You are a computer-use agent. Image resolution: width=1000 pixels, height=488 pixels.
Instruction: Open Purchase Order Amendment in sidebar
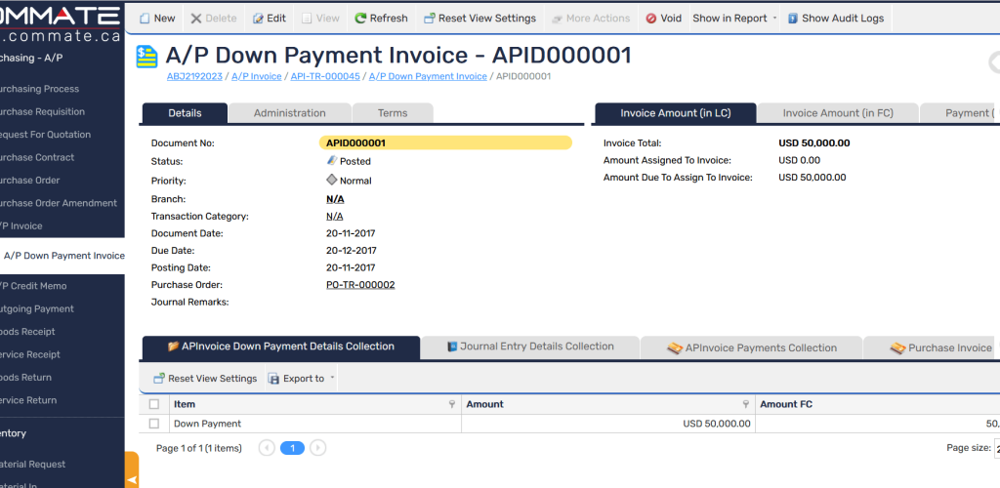[59, 203]
